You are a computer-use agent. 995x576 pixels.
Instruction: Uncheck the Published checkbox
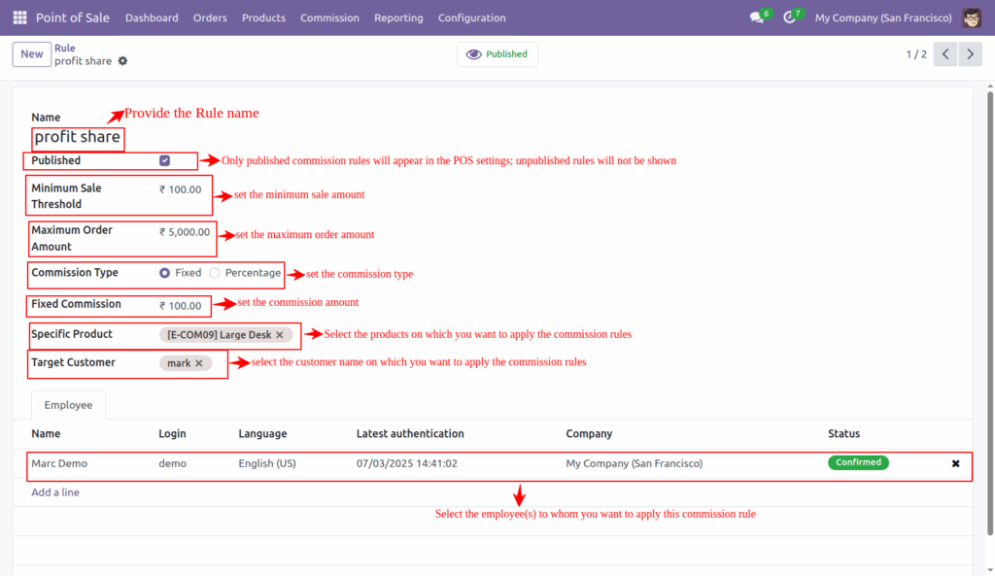tap(164, 159)
